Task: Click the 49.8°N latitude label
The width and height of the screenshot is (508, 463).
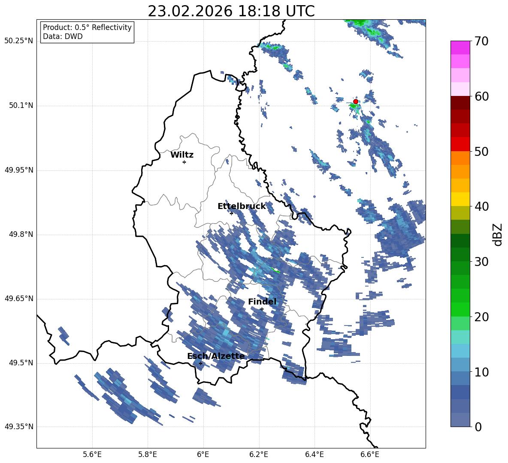Action: pos(21,234)
